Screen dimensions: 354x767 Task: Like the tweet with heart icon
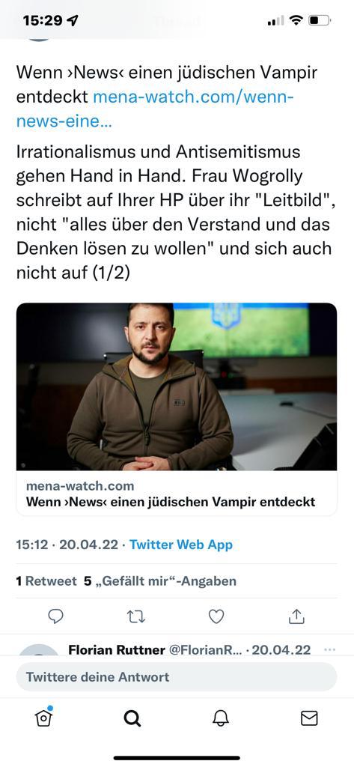[216, 616]
